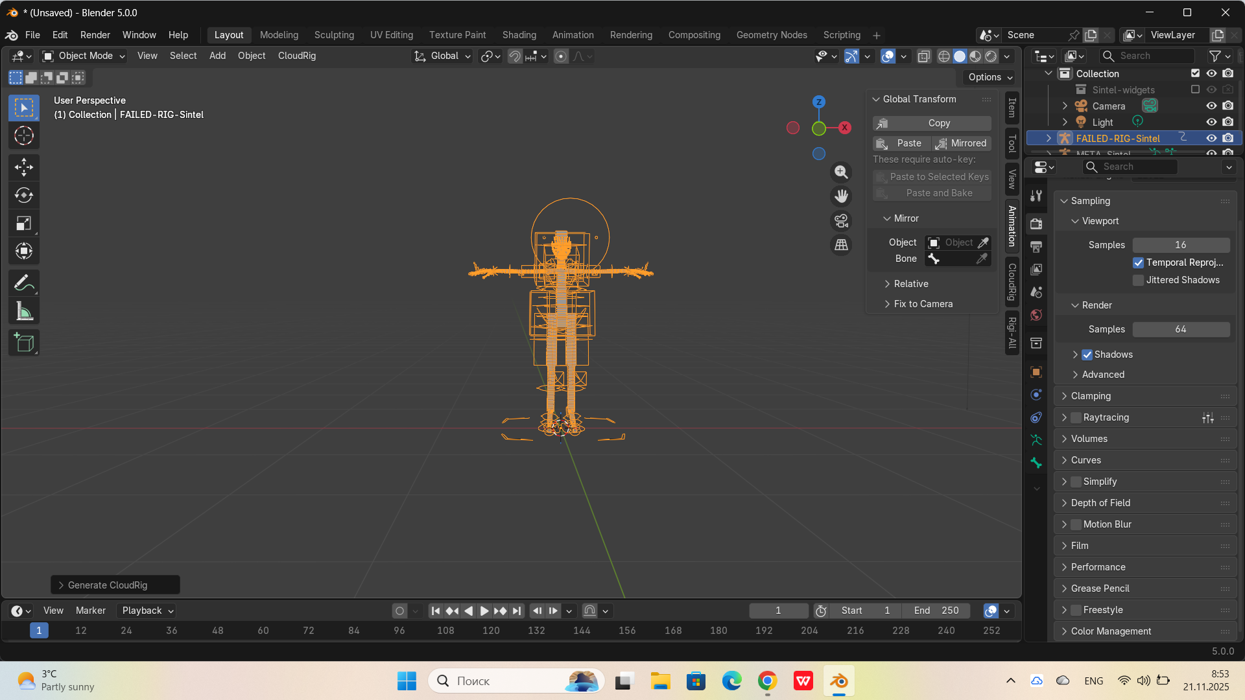Click the Options button in the viewport
Viewport: 1245px width, 700px height.
(x=989, y=77)
